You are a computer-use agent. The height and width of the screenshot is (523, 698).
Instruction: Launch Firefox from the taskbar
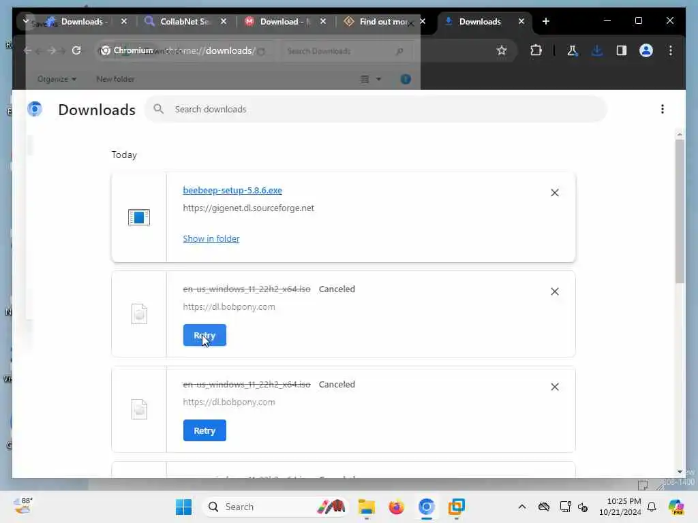tap(396, 507)
